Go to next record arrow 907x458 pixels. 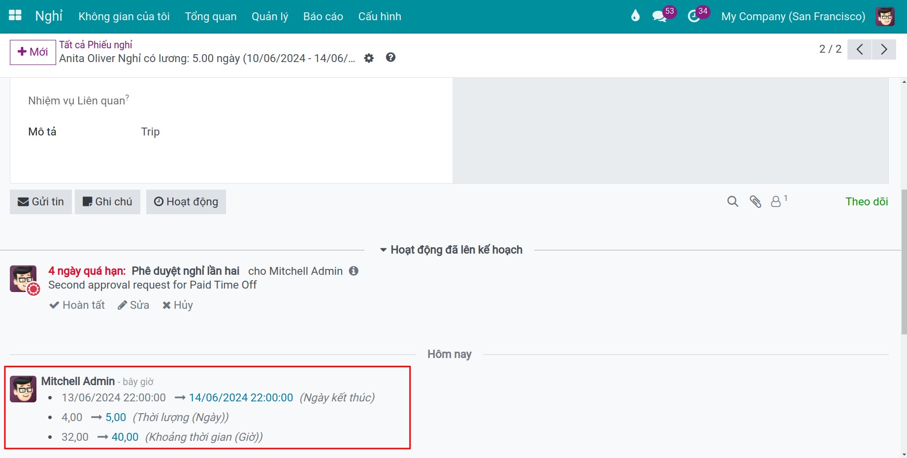pyautogui.click(x=884, y=49)
